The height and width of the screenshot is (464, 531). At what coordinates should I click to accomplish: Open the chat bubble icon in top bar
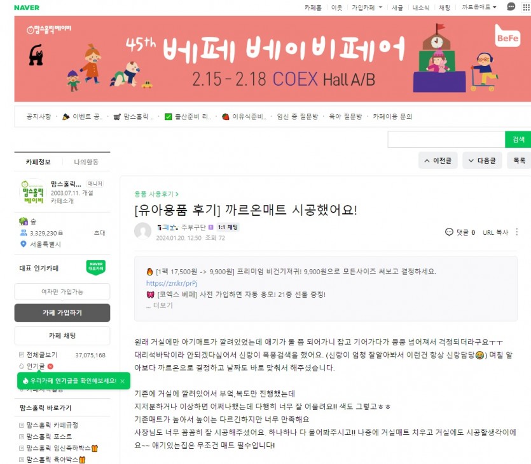coord(511,7)
